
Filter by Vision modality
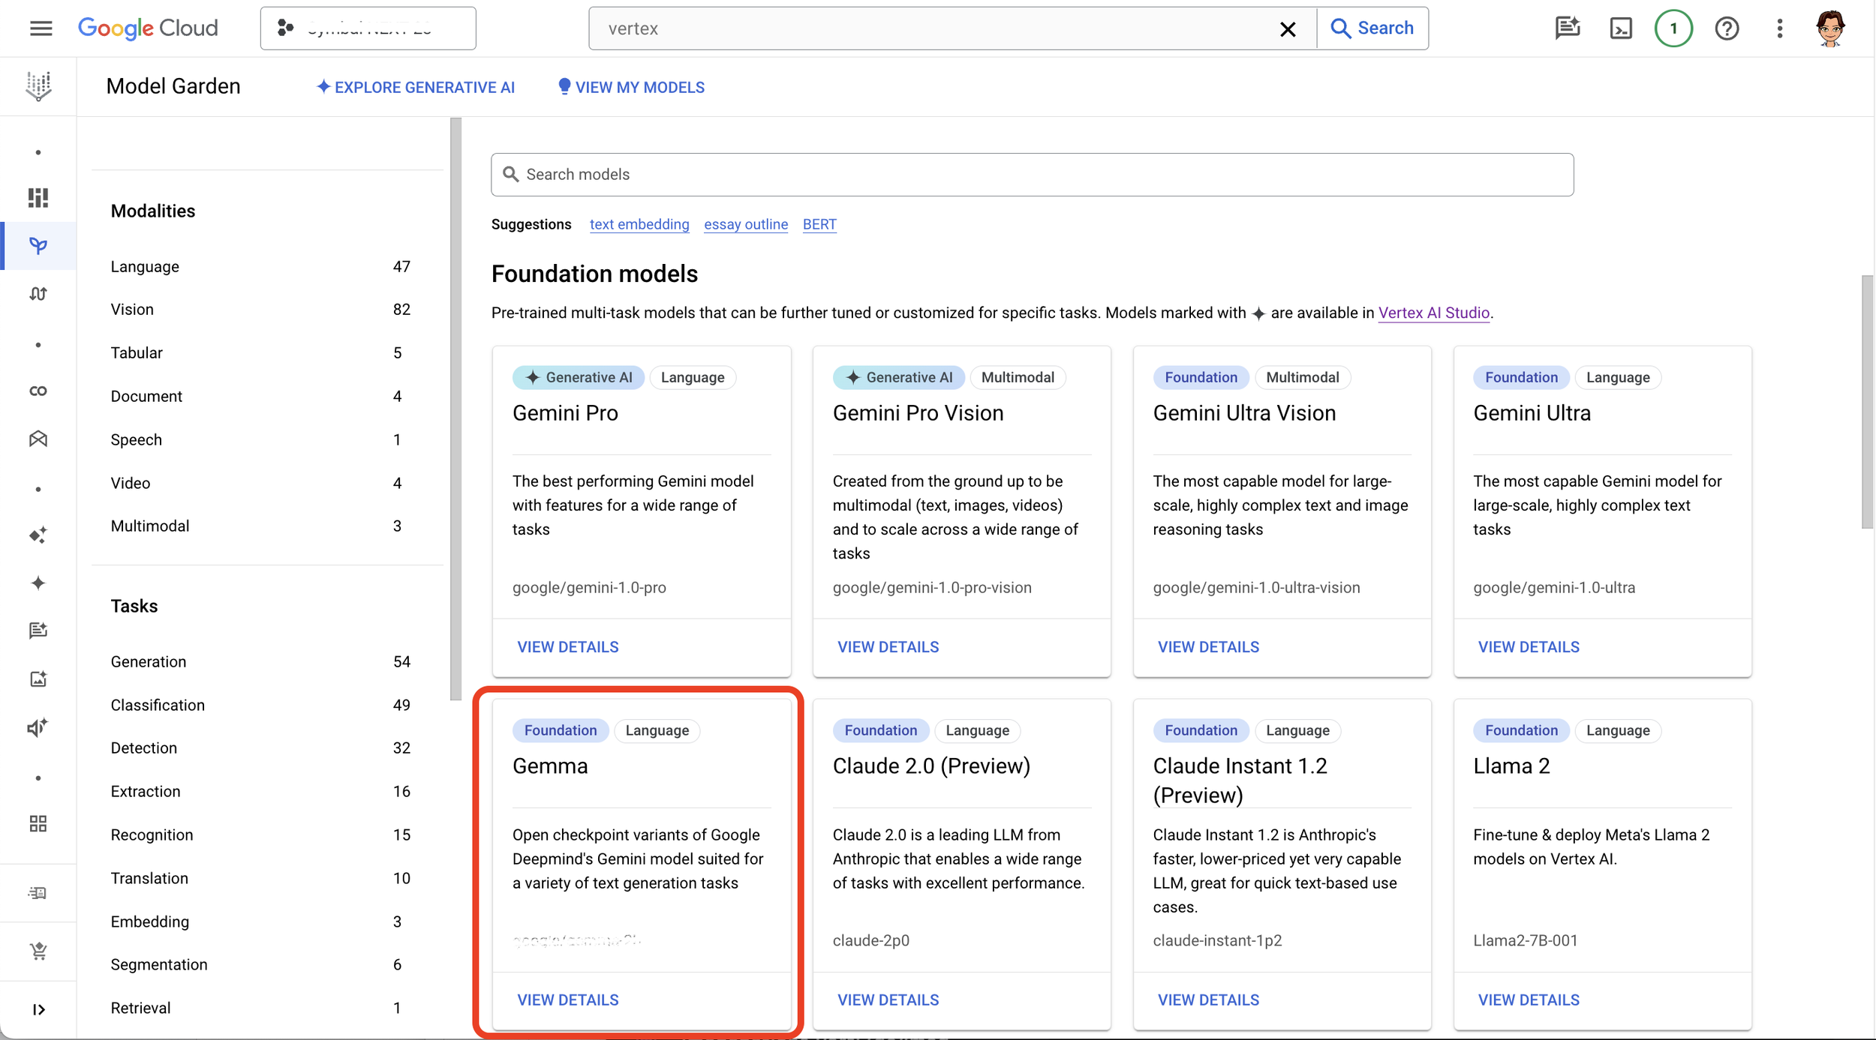[x=132, y=310]
